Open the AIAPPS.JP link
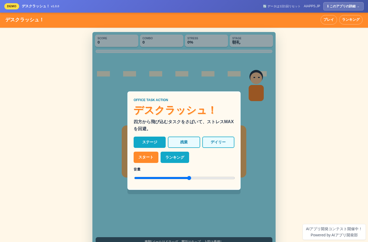The width and height of the screenshot is (368, 242). pyautogui.click(x=312, y=6)
